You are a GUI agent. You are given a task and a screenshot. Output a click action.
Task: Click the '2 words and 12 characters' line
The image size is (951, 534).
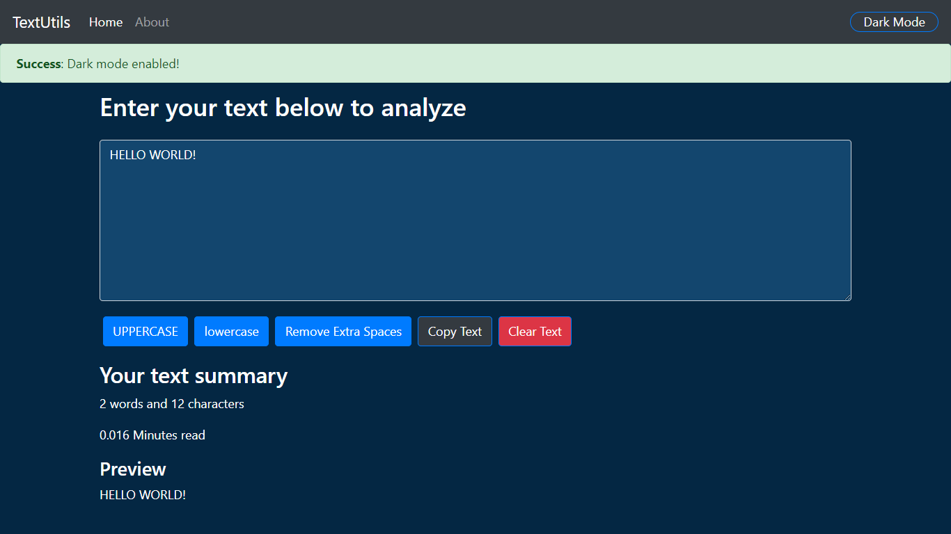(172, 404)
